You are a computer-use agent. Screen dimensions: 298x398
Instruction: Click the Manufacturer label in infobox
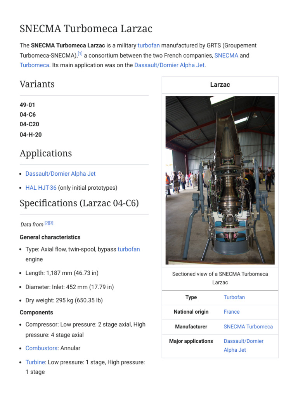click(x=191, y=326)
